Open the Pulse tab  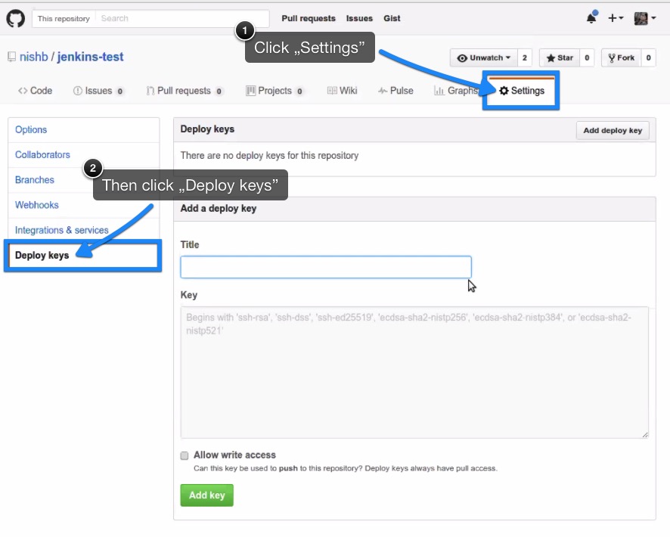(395, 91)
